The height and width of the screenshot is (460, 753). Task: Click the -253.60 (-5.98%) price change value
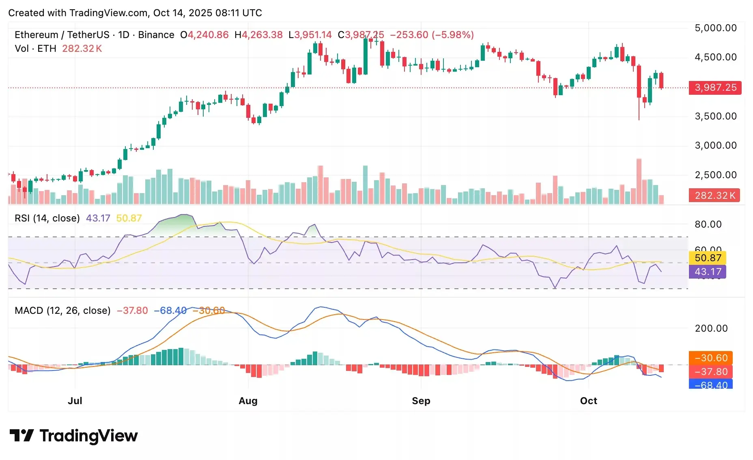point(432,35)
